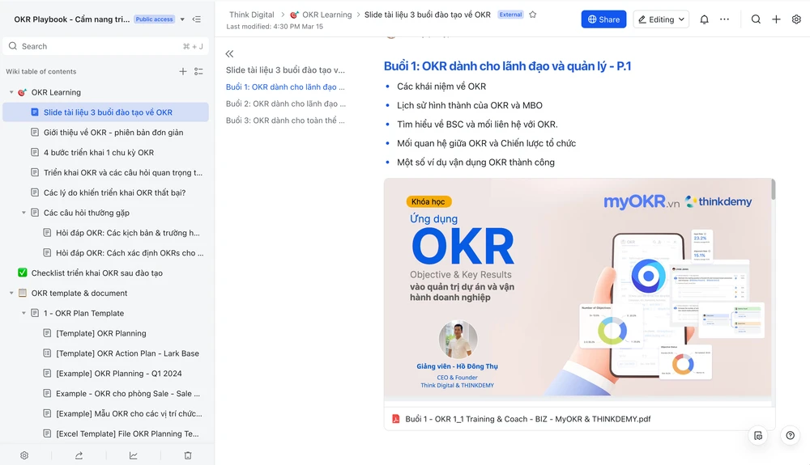Open Checklist triển khai OKR sau đào tạo
The width and height of the screenshot is (810, 465).
[x=96, y=273]
